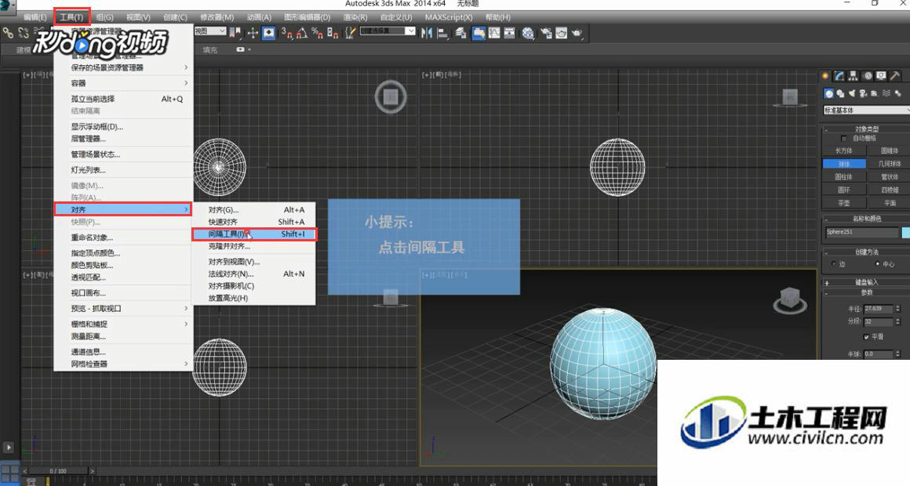Screen dimensions: 910x486
Task: Open the 组(G) menu
Action: point(104,17)
